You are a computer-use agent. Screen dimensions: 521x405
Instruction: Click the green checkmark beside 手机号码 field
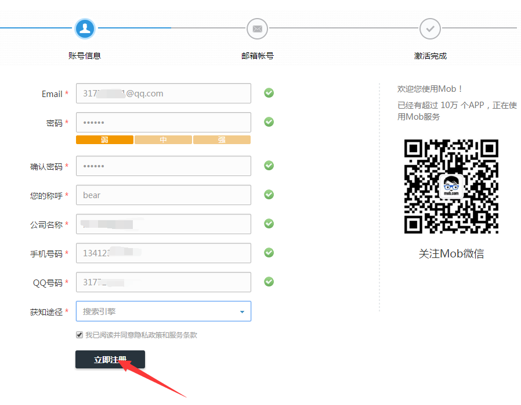(x=269, y=253)
